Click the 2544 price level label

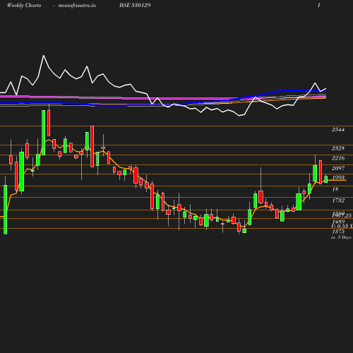point(338,129)
